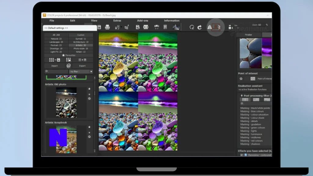Viewport: 313px width, 176px height.
Task: Select the 'Kirlian: 13' preset category
Action: pyautogui.click(x=81, y=52)
